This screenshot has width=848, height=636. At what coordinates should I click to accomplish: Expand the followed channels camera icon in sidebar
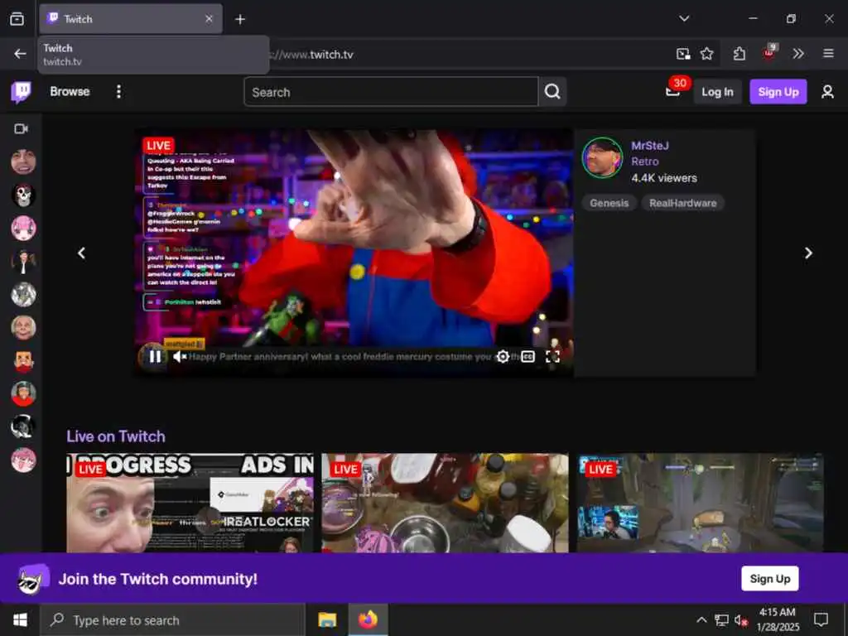click(x=21, y=128)
